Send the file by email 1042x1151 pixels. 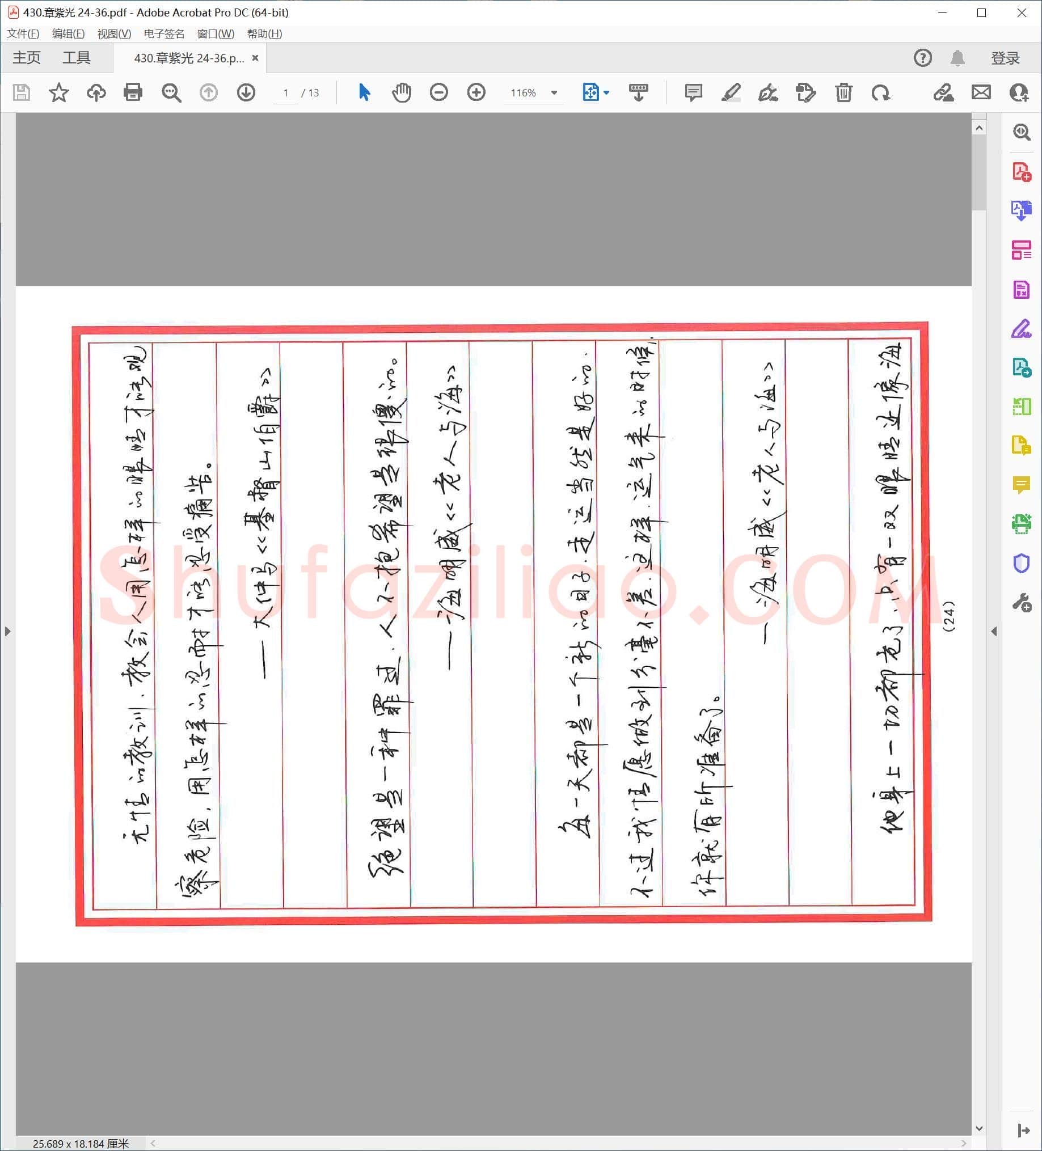[981, 92]
